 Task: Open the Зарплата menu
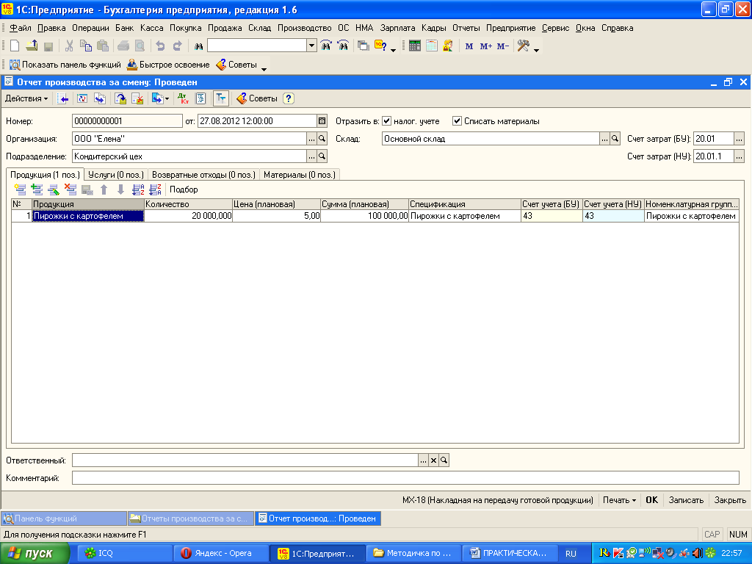pyautogui.click(x=397, y=28)
